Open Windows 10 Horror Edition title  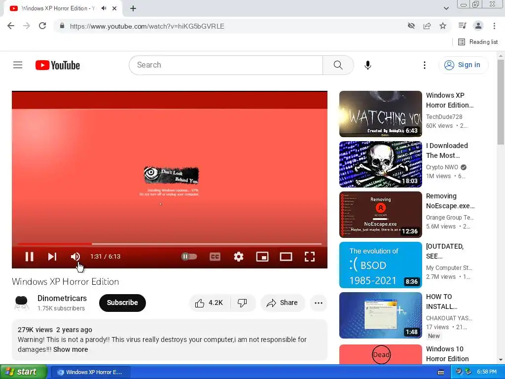(x=447, y=354)
